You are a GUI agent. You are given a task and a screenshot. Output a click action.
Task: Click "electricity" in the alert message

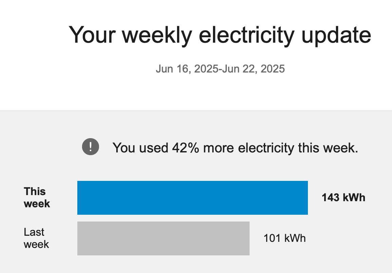click(x=266, y=148)
